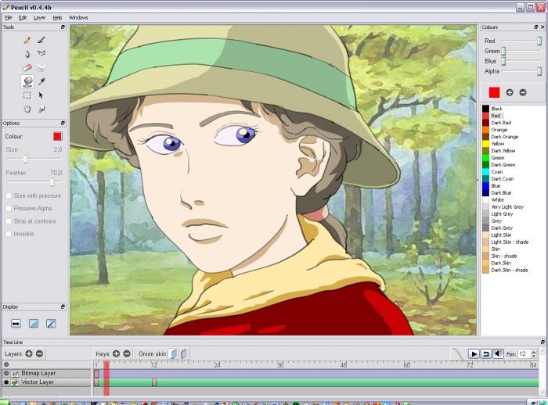Toggle all layers visibility dot

coord(6,364)
